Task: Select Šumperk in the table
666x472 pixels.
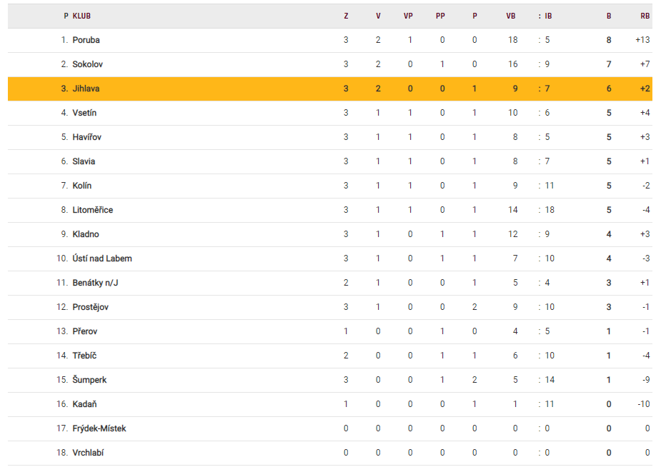Action: coord(89,380)
